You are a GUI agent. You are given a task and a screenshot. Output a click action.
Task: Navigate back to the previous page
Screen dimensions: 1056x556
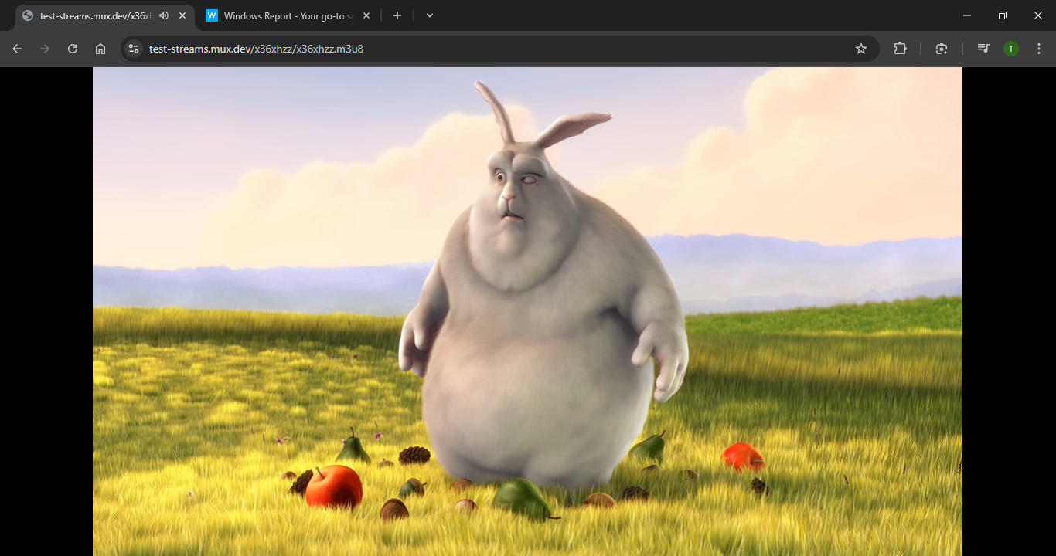16,48
